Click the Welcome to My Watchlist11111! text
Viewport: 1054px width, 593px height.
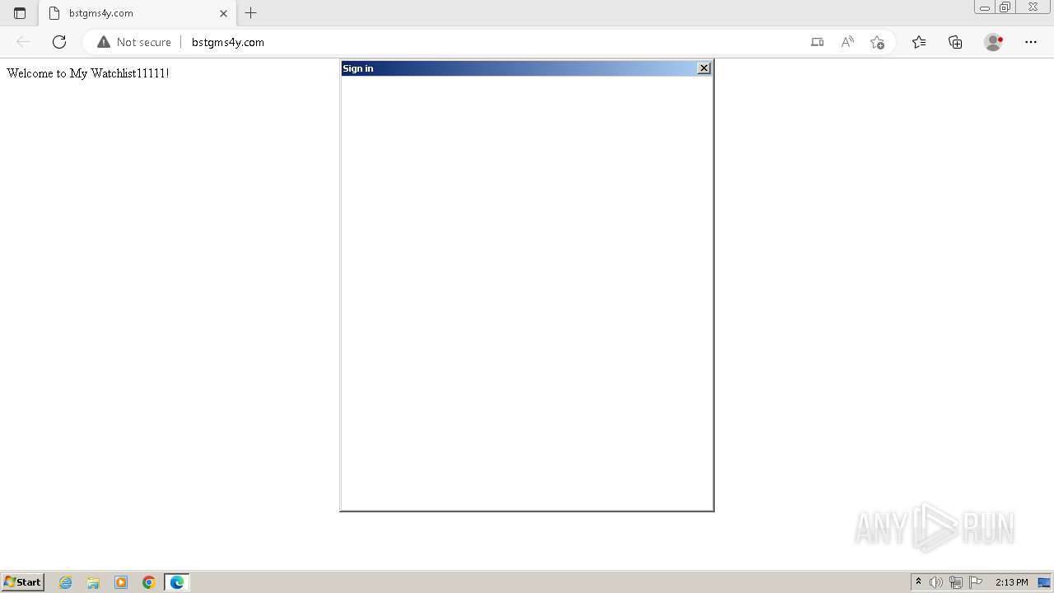pos(88,73)
